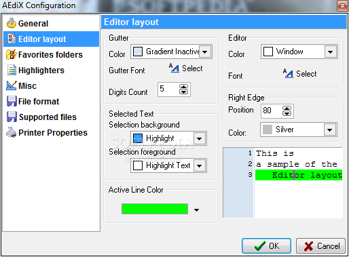
Task: Click the green checkmark on OK
Action: (260, 246)
